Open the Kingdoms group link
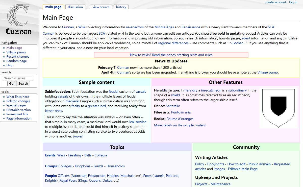This screenshot has width=303, height=187. point(83,166)
